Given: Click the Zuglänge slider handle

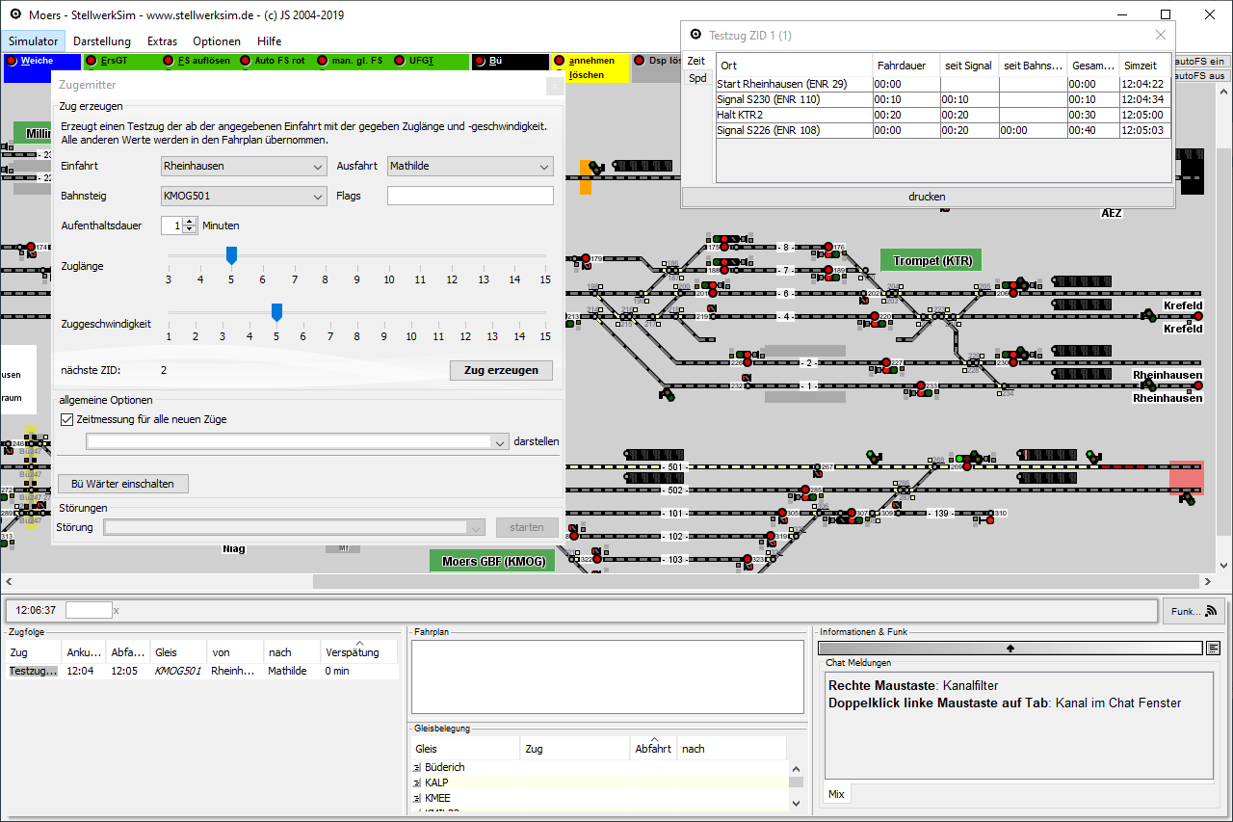Looking at the screenshot, I should point(231,255).
